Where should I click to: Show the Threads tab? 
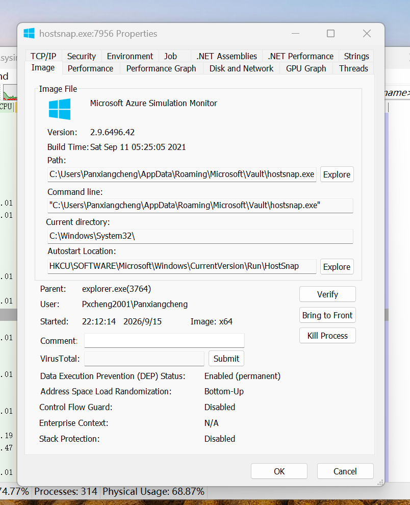[353, 68]
